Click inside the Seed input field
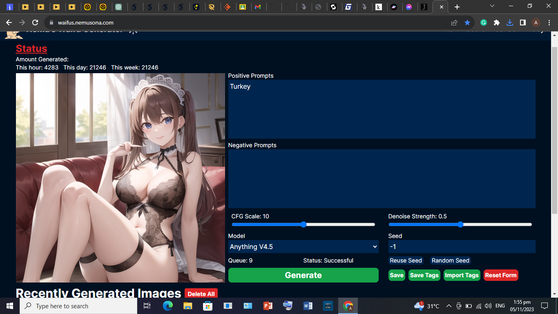Image resolution: width=558 pixels, height=314 pixels. point(462,247)
